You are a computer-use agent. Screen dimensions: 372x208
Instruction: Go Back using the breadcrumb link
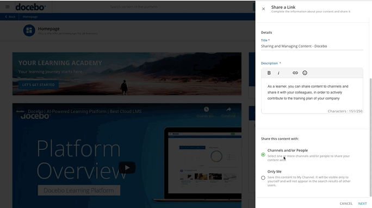pyautogui.click(x=10, y=17)
